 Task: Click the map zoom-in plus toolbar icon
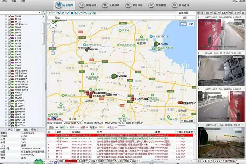pyautogui.click(x=50, y=13)
